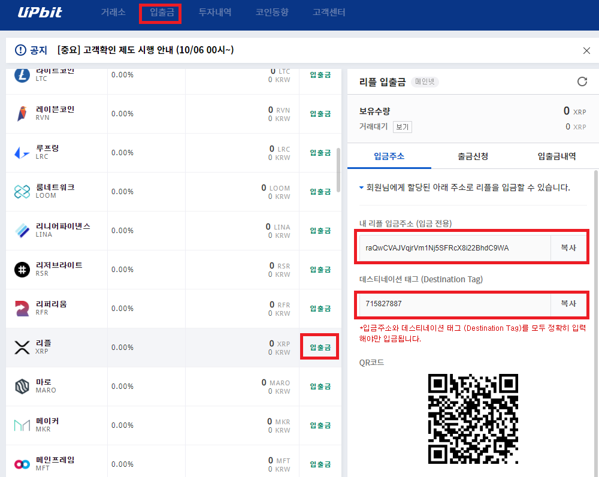The height and width of the screenshot is (477, 599).
Task: Open the 코인동향 menu
Action: tap(271, 12)
